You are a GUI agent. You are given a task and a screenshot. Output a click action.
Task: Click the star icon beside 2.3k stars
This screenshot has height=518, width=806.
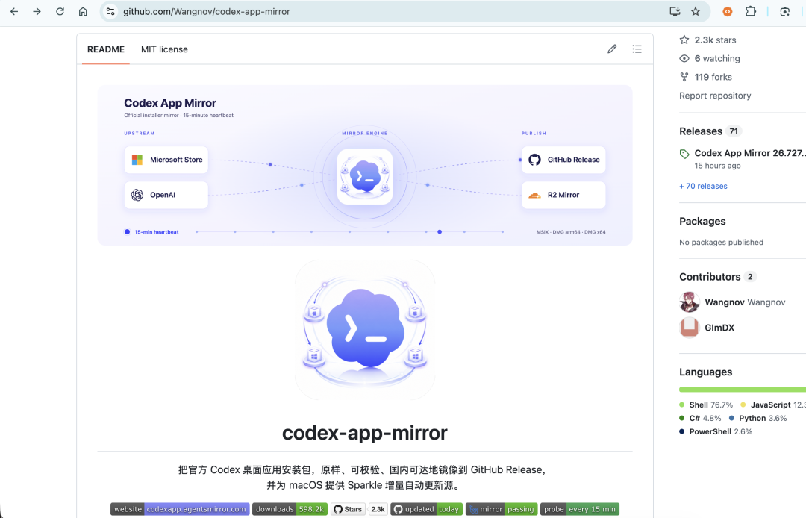(x=684, y=40)
